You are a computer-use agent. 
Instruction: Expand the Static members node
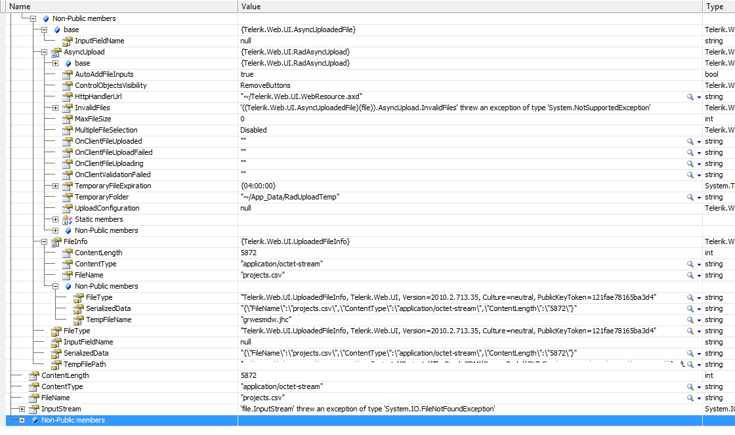55,219
